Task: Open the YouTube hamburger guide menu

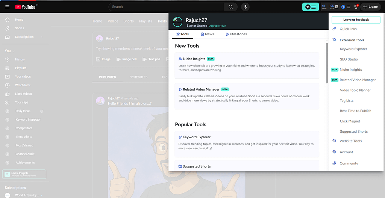Action: [x=8, y=7]
